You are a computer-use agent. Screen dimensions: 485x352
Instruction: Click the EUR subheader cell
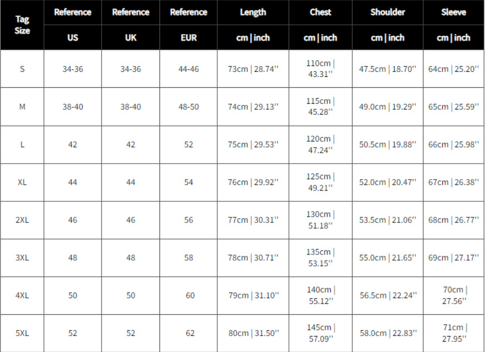tap(188, 38)
